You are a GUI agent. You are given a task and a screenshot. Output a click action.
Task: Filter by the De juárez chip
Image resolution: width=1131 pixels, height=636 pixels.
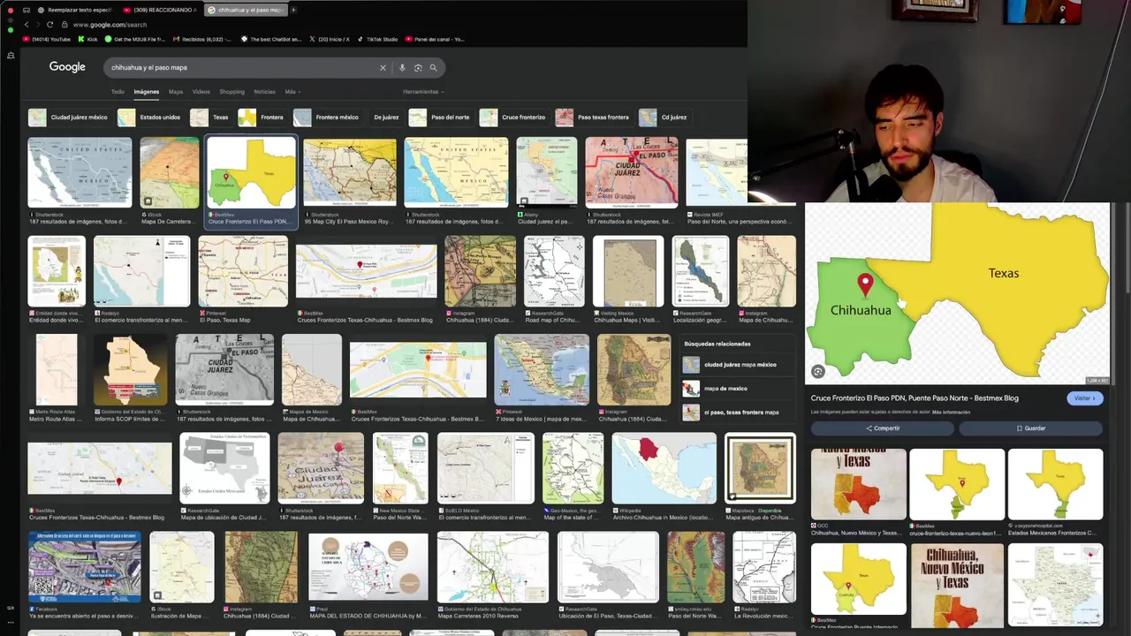click(x=385, y=117)
